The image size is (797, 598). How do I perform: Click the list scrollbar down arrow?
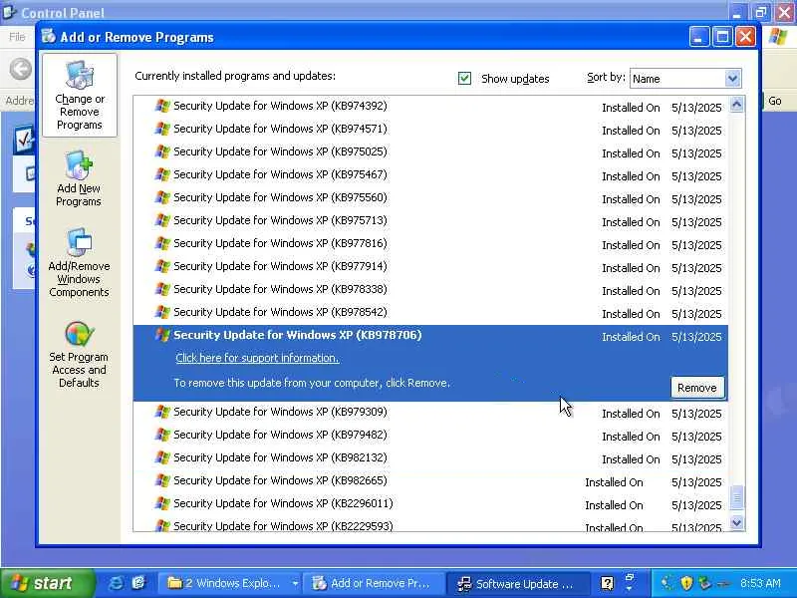(x=736, y=522)
